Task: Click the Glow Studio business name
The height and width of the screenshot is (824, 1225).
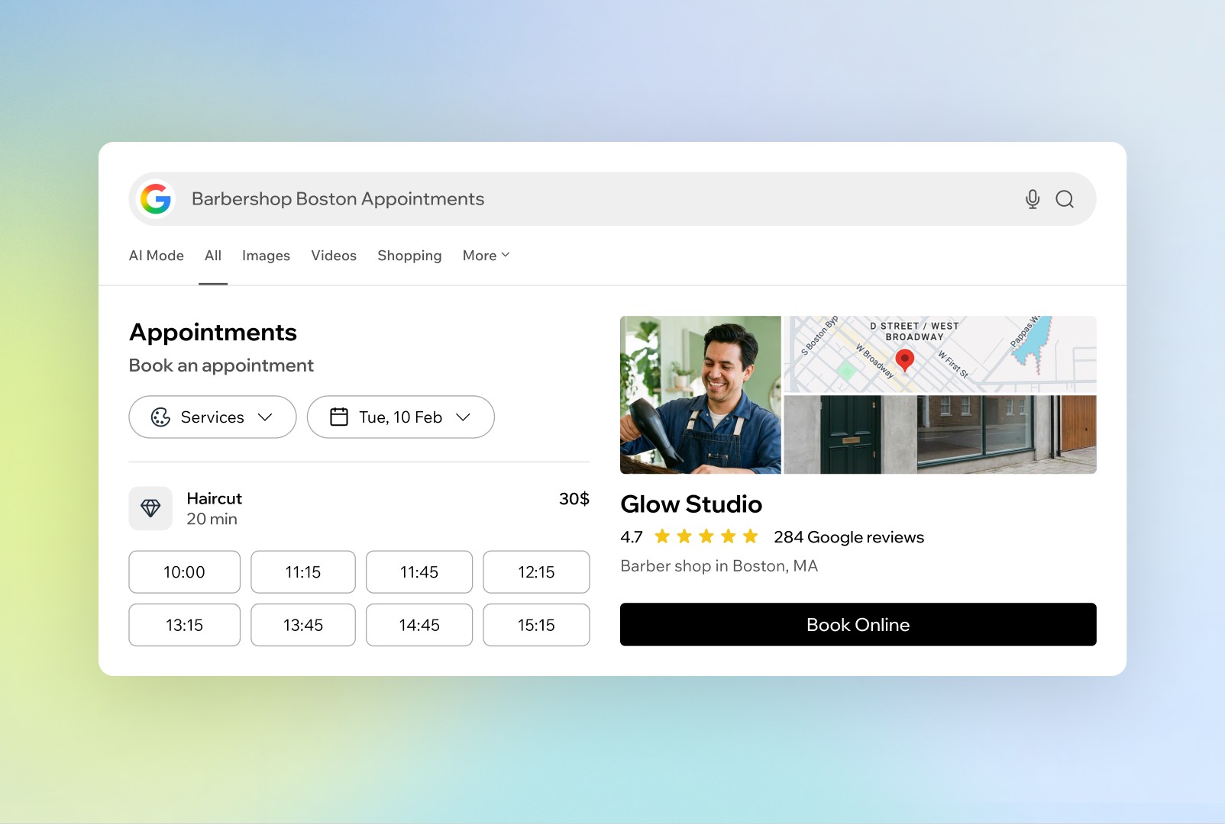Action: pyautogui.click(x=691, y=504)
